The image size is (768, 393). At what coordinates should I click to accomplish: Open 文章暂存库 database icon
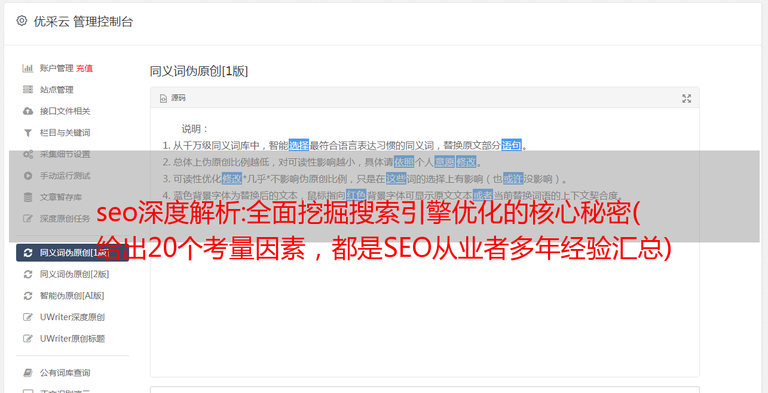tap(27, 197)
